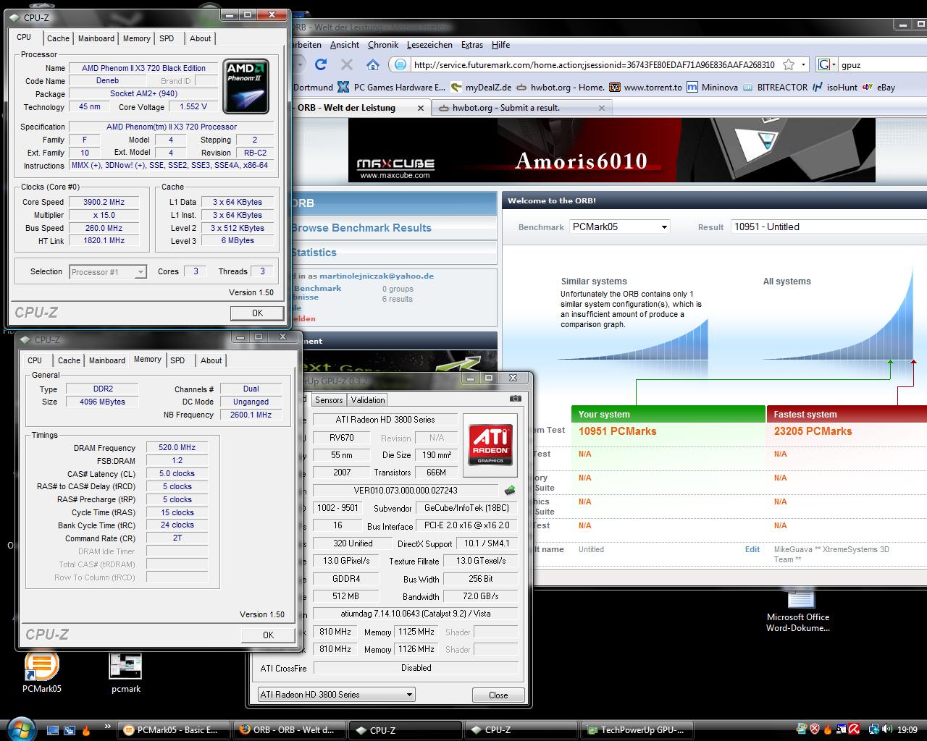Open the Windows Start menu orb
Screen dimensions: 927x741
[20, 729]
